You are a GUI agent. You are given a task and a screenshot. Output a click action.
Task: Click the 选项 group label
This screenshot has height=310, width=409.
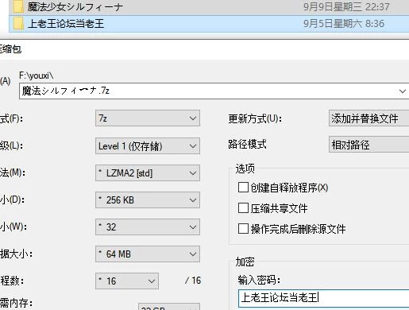click(x=245, y=169)
